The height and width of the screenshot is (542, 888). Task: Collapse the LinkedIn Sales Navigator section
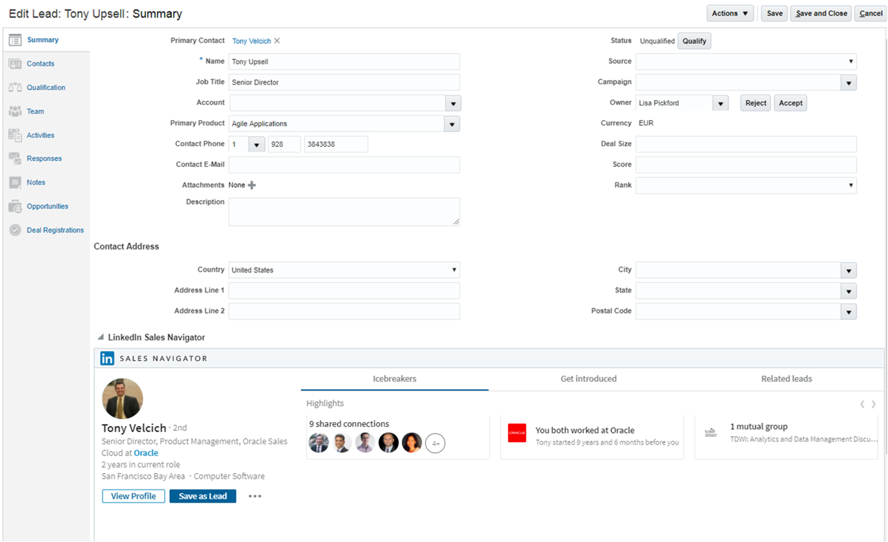[x=100, y=337]
